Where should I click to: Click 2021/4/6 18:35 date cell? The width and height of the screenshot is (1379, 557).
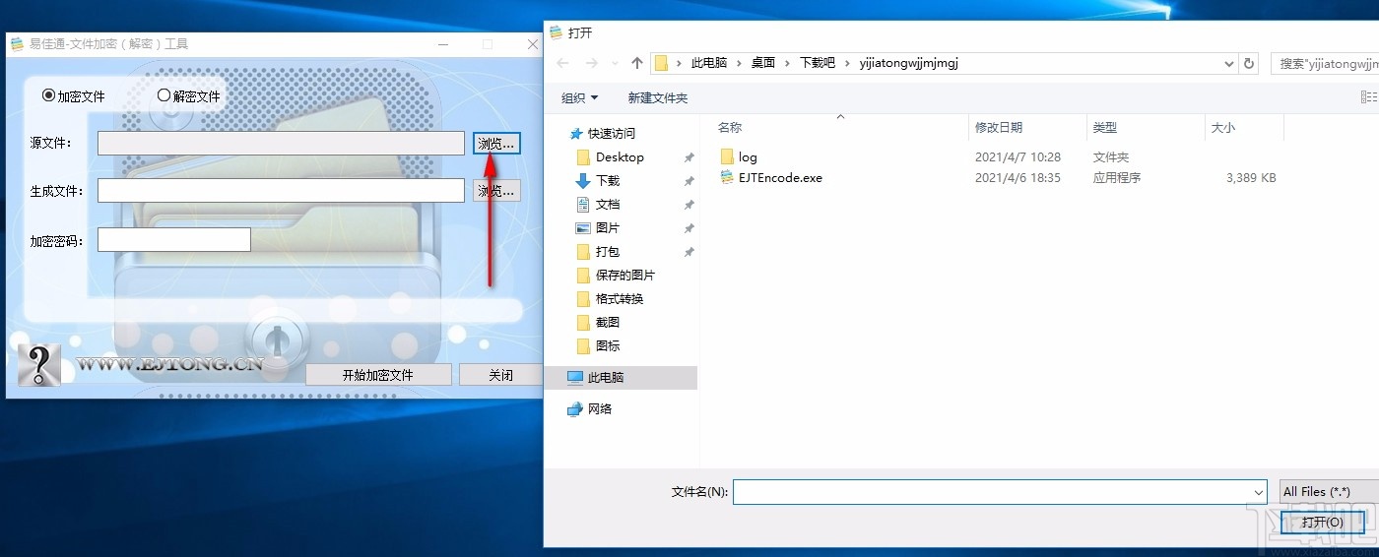(1018, 178)
